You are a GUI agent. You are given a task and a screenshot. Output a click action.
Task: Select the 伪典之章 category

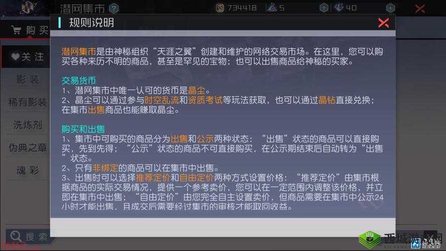(27, 148)
